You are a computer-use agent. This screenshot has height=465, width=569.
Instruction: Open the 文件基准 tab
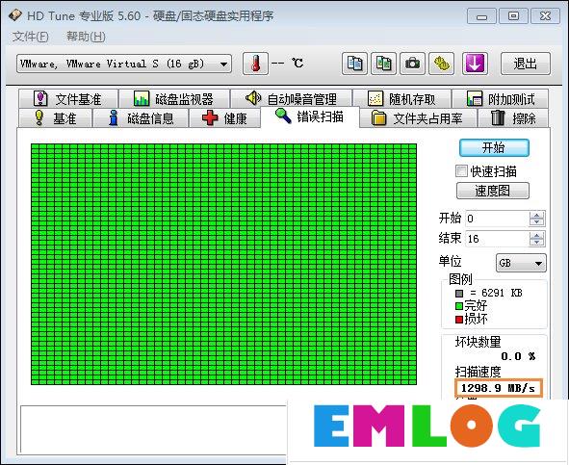(68, 99)
